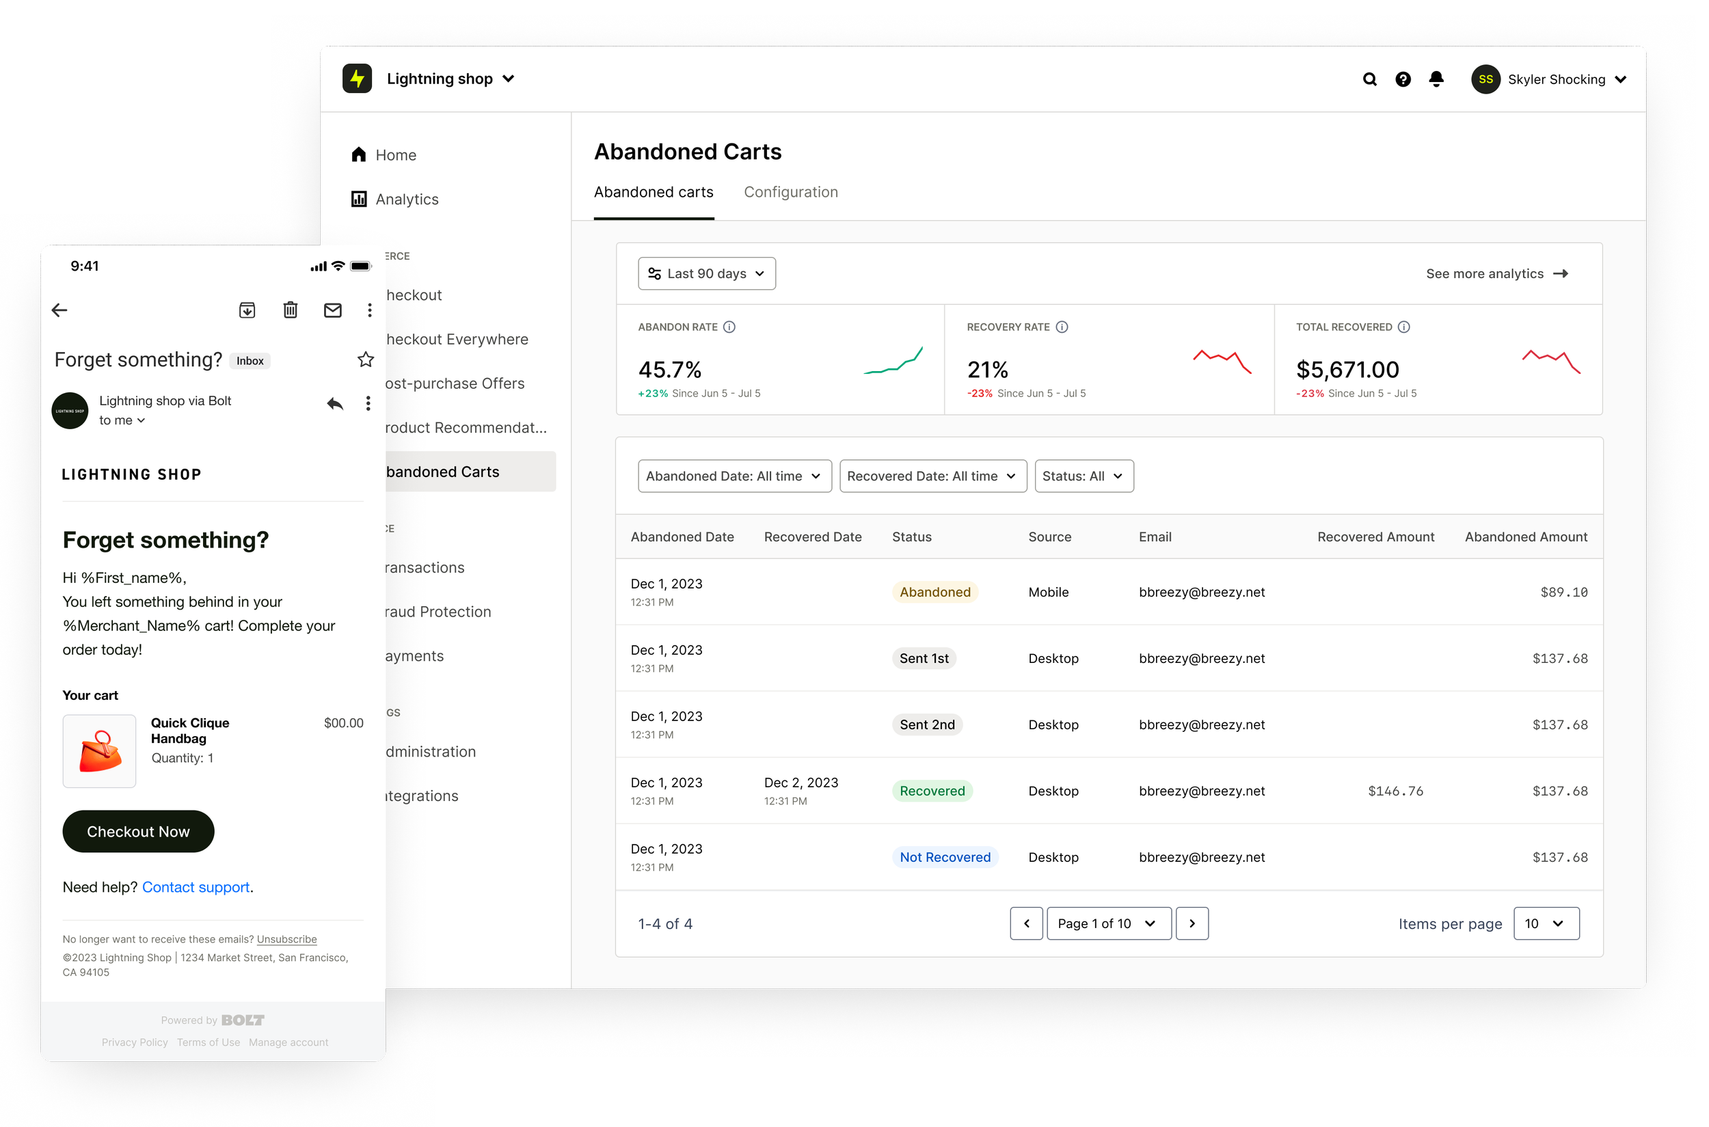This screenshot has height=1127, width=1709.
Task: Open Analytics in the sidebar
Action: [x=406, y=199]
